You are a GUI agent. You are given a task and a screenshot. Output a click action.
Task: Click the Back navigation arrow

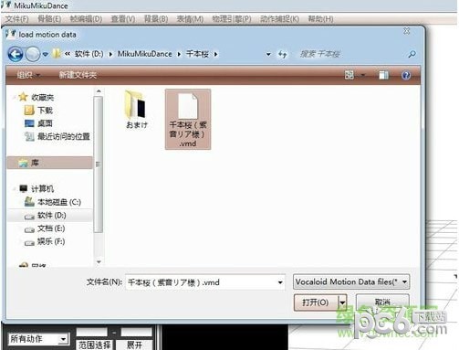click(x=16, y=54)
